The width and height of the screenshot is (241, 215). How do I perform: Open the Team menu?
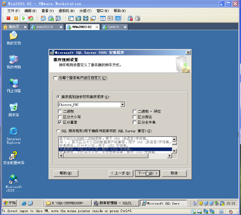pyautogui.click(x=85, y=11)
